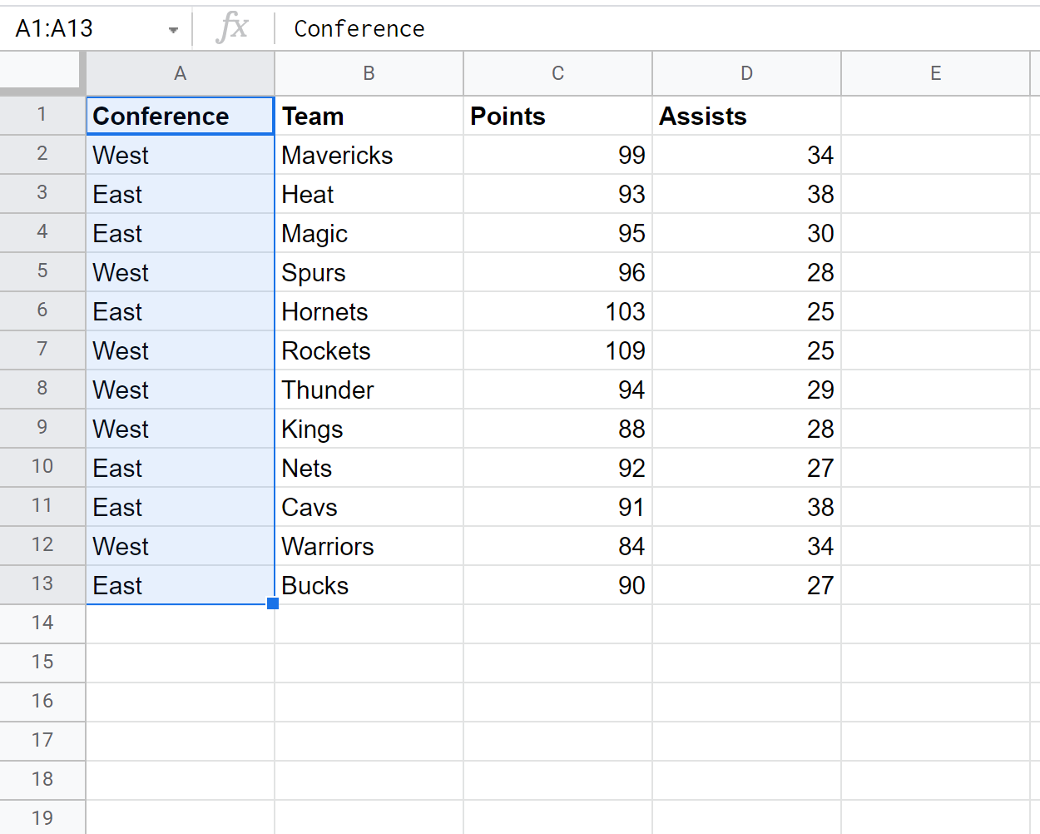This screenshot has width=1040, height=834.
Task: Select the column A header
Action: point(181,73)
